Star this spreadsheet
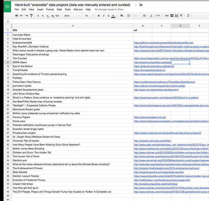This screenshot has width=209, height=201. [x=136, y=5]
